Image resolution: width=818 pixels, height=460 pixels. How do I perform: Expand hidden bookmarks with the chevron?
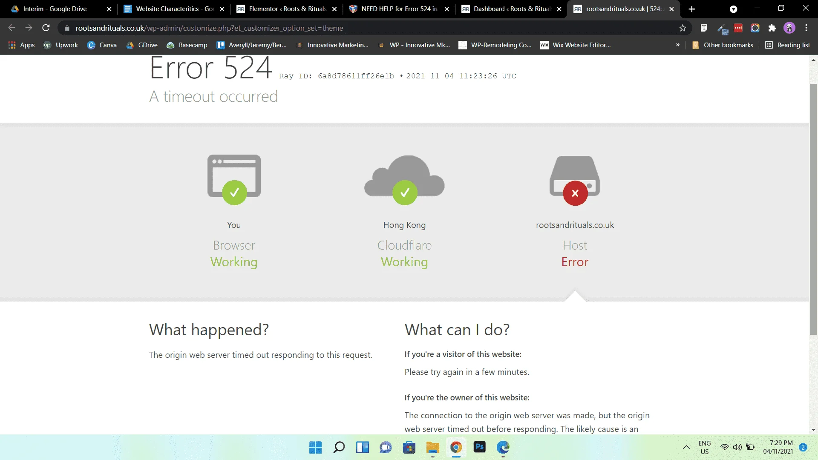(x=677, y=45)
